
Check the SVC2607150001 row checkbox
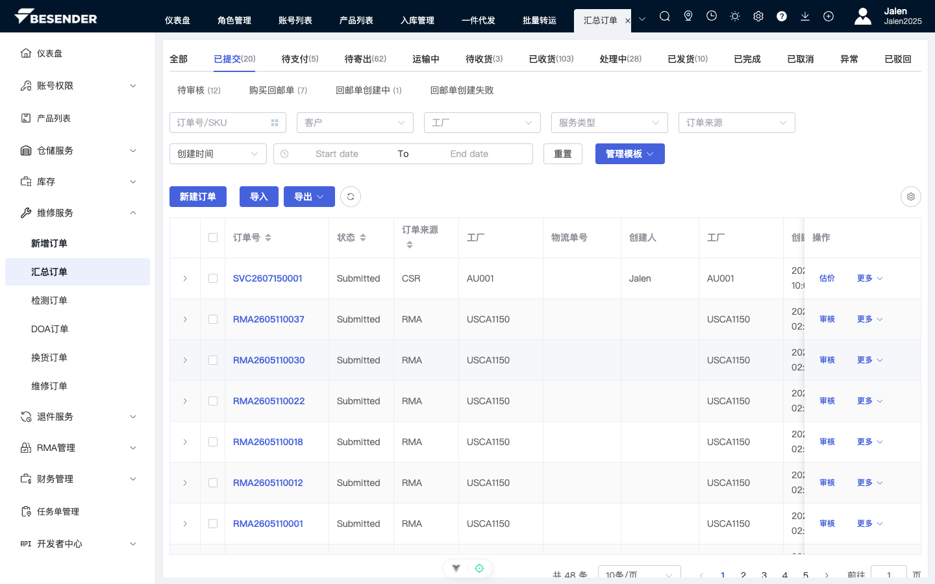213,278
